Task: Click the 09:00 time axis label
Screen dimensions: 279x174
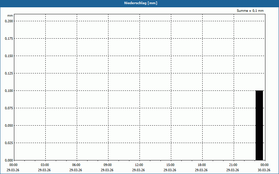Action: (107, 165)
